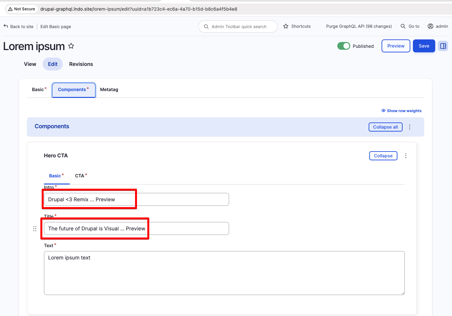Image resolution: width=452 pixels, height=316 pixels.
Task: Open the CTA tab in Hero CTA
Action: (x=79, y=175)
